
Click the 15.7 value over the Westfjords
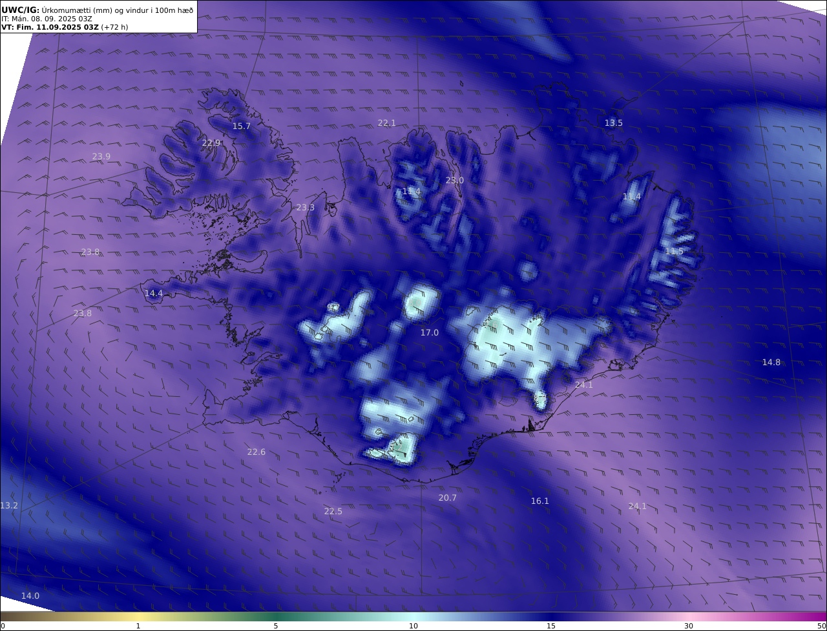point(241,126)
